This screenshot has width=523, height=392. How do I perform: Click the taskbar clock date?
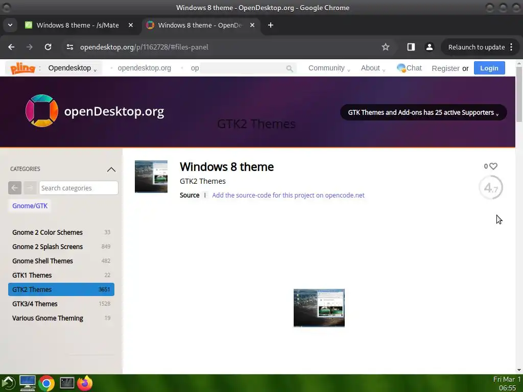tap(507, 383)
